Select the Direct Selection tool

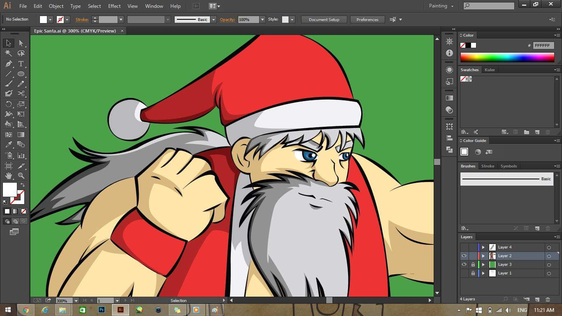click(x=21, y=43)
